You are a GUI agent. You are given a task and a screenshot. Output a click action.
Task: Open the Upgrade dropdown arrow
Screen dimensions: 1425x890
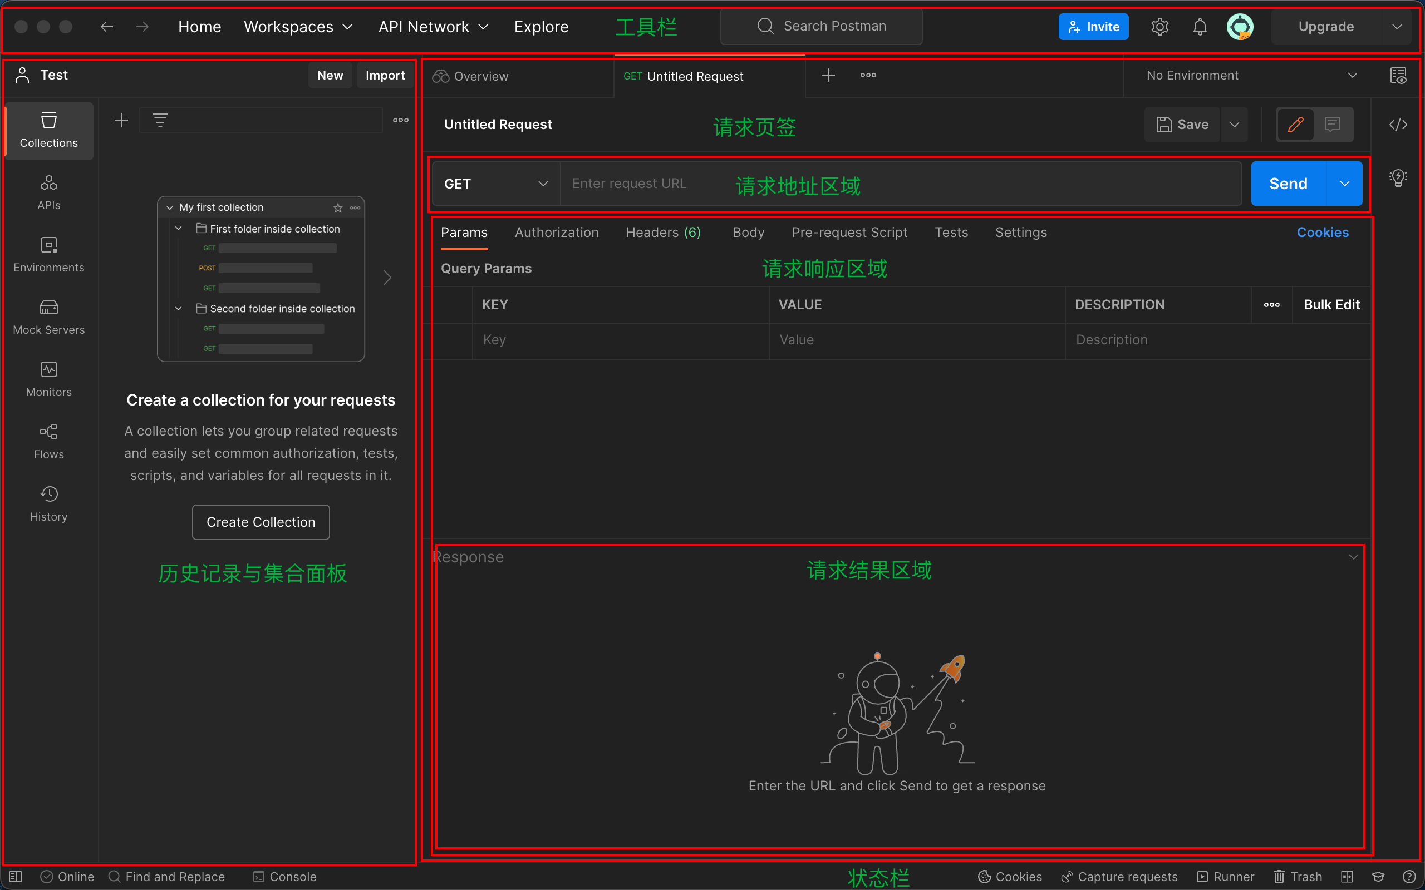1397,27
